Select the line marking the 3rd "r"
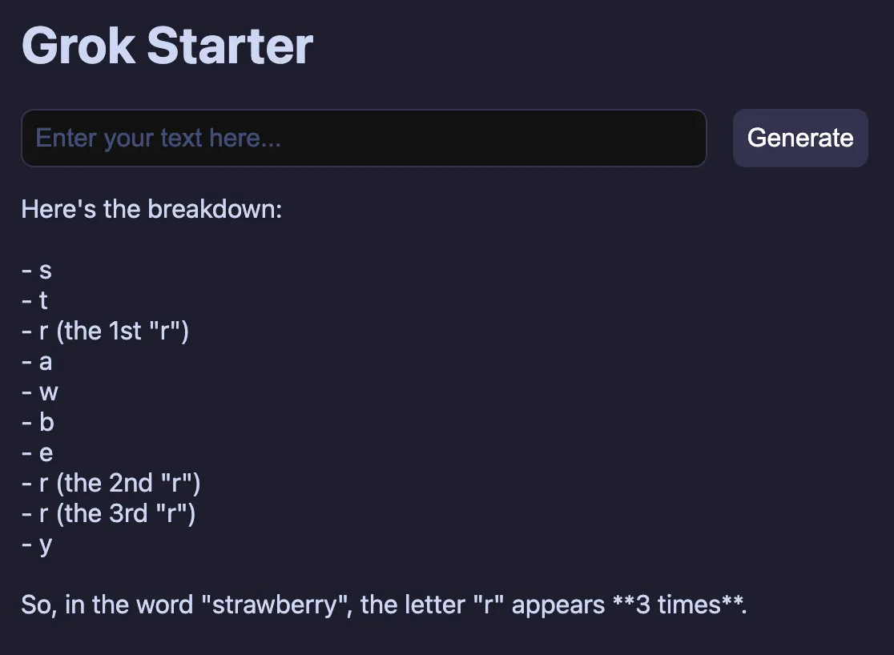The height and width of the screenshot is (655, 894). (108, 513)
